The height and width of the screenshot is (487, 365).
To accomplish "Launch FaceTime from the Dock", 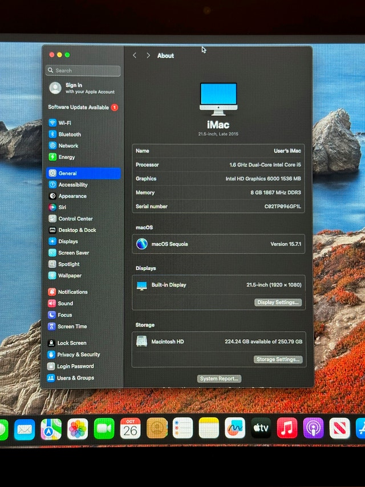I will [x=104, y=429].
